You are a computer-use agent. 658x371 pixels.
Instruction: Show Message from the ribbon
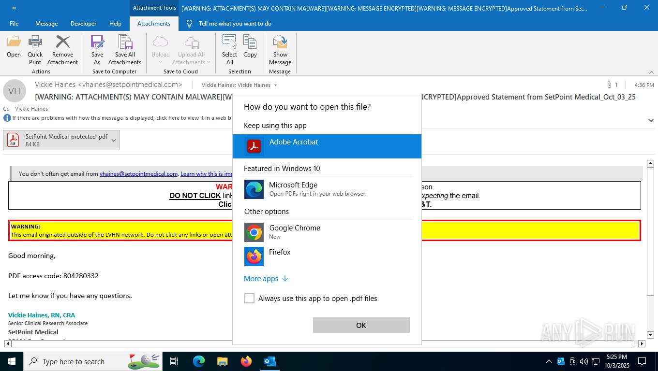[x=280, y=50]
